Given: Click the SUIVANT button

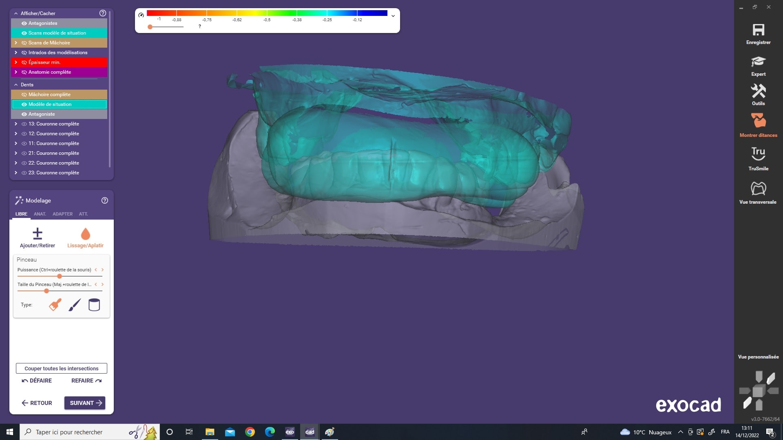Looking at the screenshot, I should (x=85, y=403).
